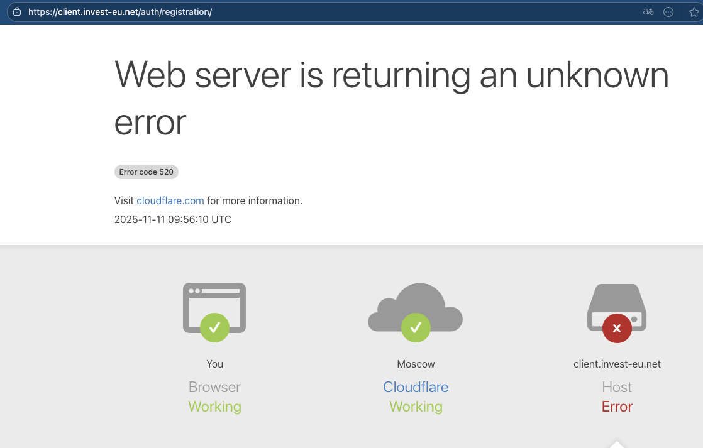Click the red X error badge
The image size is (703, 448).
pos(617,328)
